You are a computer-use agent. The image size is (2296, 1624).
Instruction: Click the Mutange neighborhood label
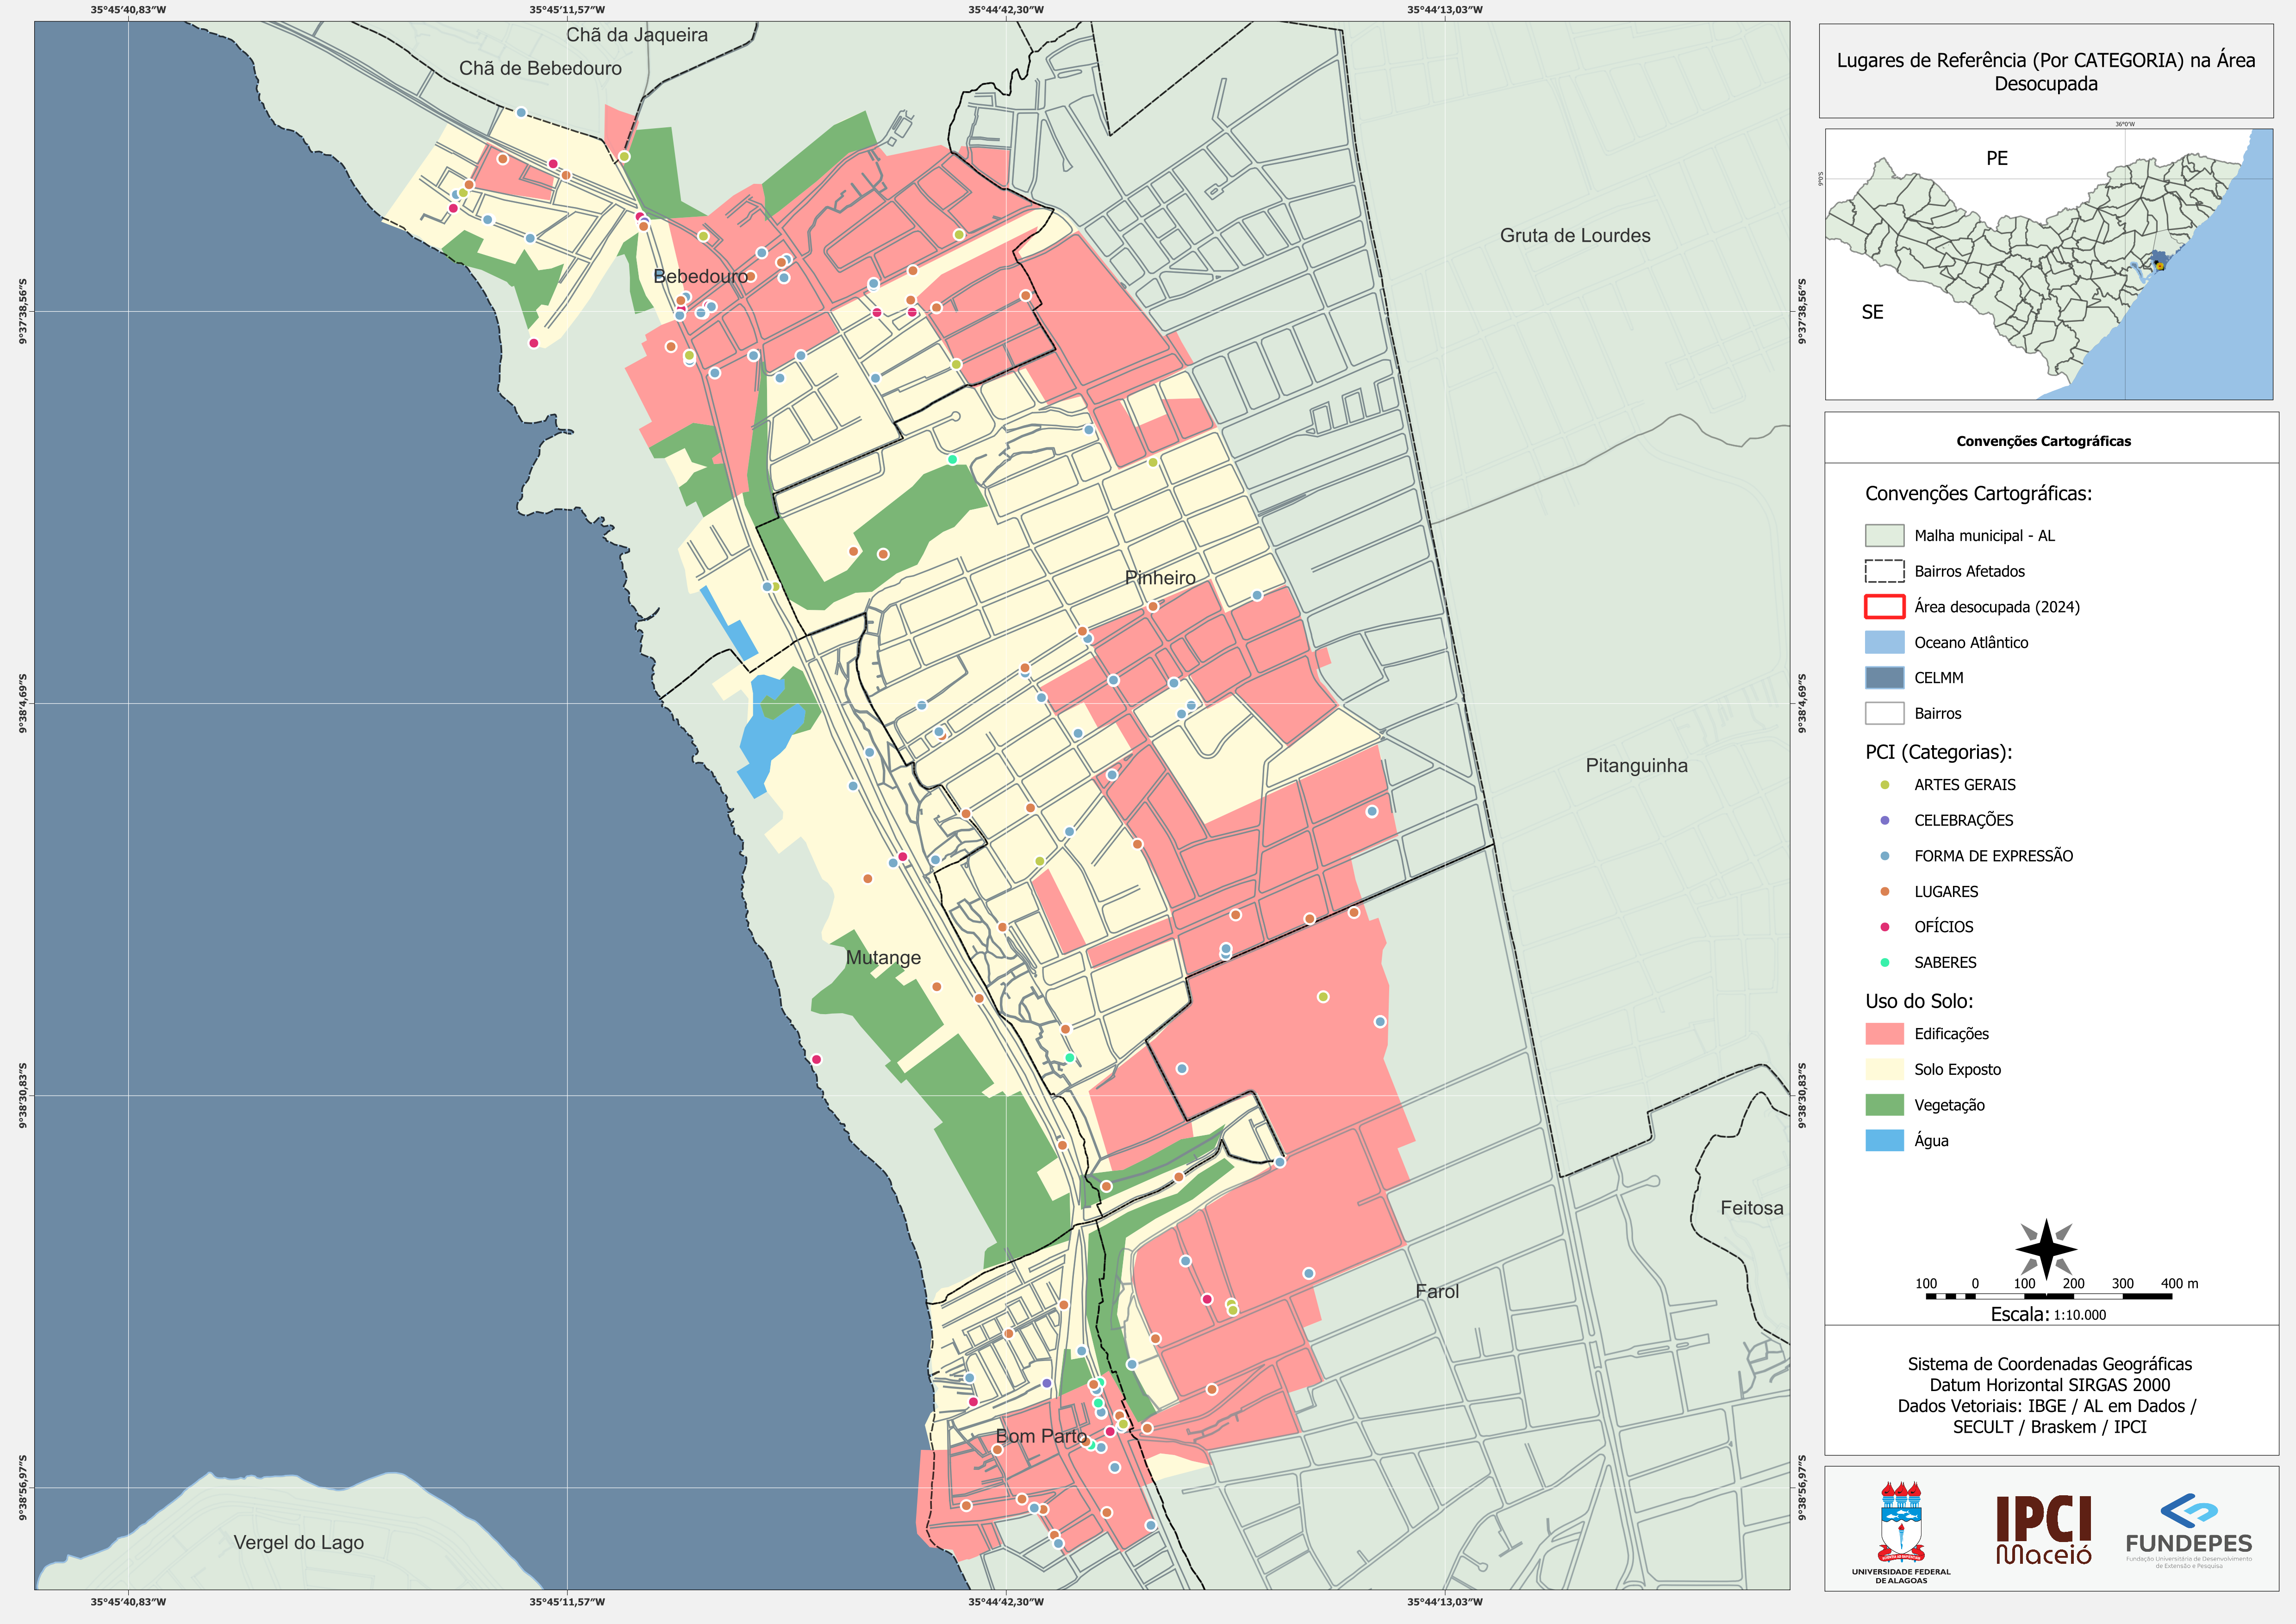883,959
